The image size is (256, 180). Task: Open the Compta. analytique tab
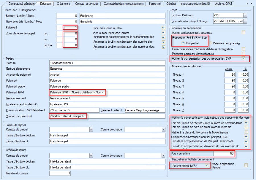(x=87, y=3)
